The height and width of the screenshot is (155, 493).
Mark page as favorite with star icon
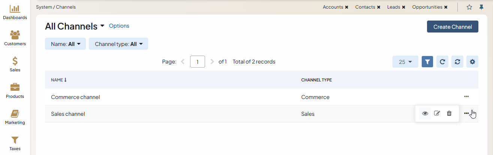pyautogui.click(x=469, y=7)
